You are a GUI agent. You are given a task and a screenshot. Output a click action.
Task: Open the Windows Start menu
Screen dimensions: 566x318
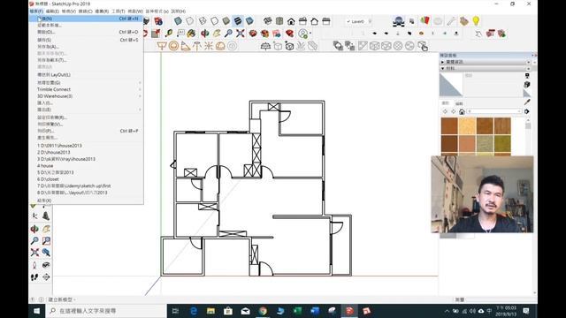click(37, 311)
